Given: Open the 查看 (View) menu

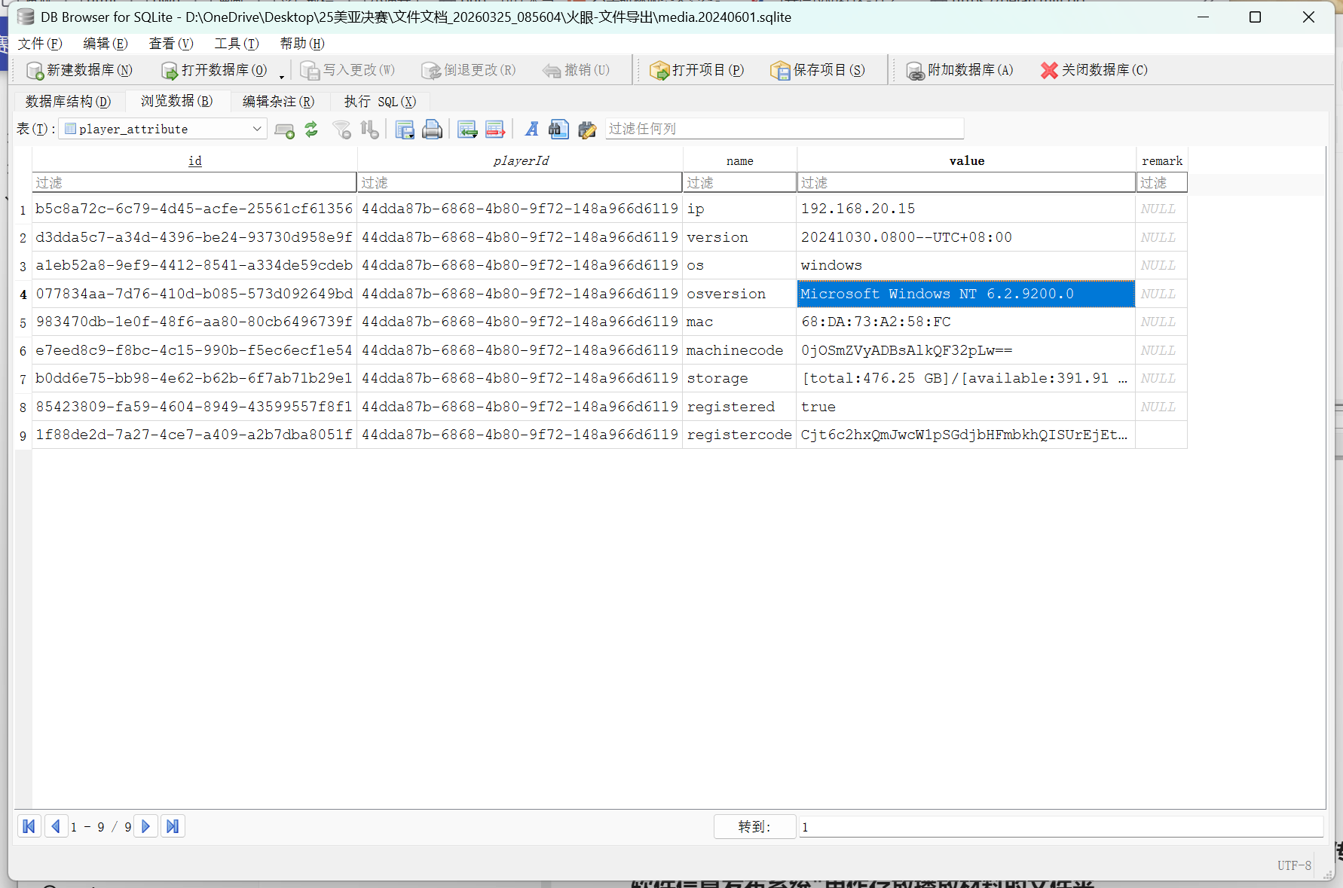Looking at the screenshot, I should (171, 44).
